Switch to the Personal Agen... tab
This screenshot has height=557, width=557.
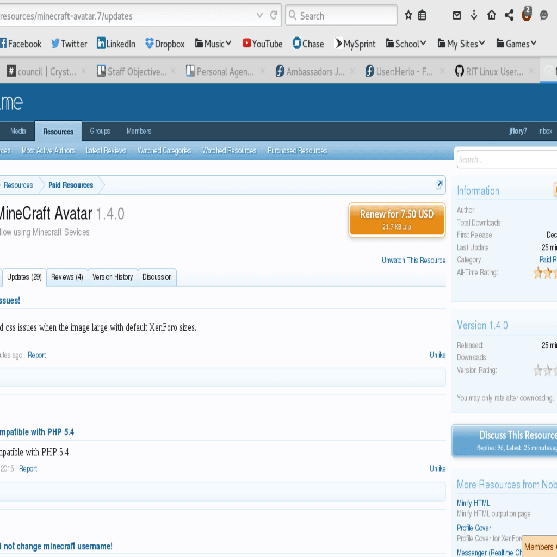225,71
